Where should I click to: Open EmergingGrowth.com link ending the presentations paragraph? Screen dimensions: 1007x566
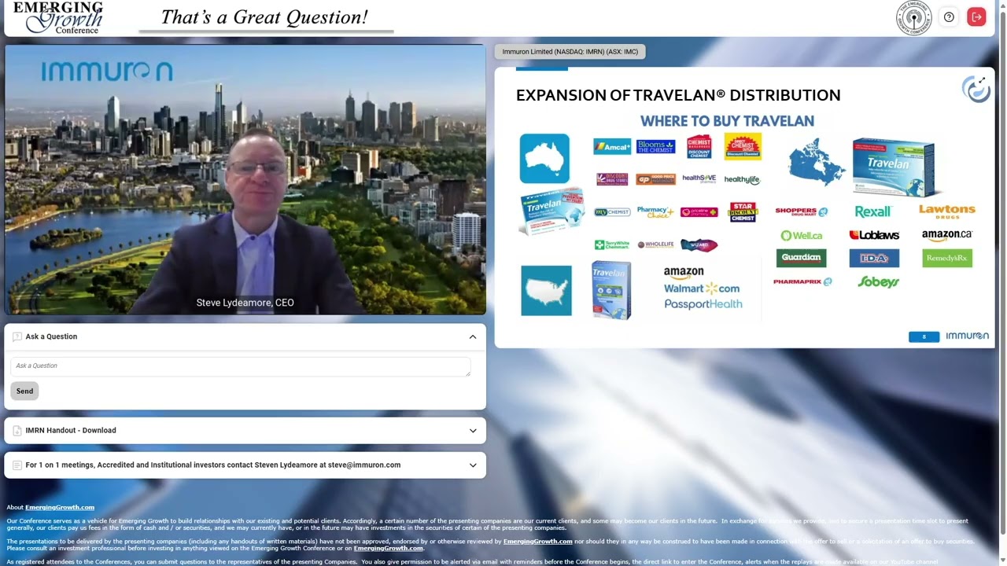388,548
